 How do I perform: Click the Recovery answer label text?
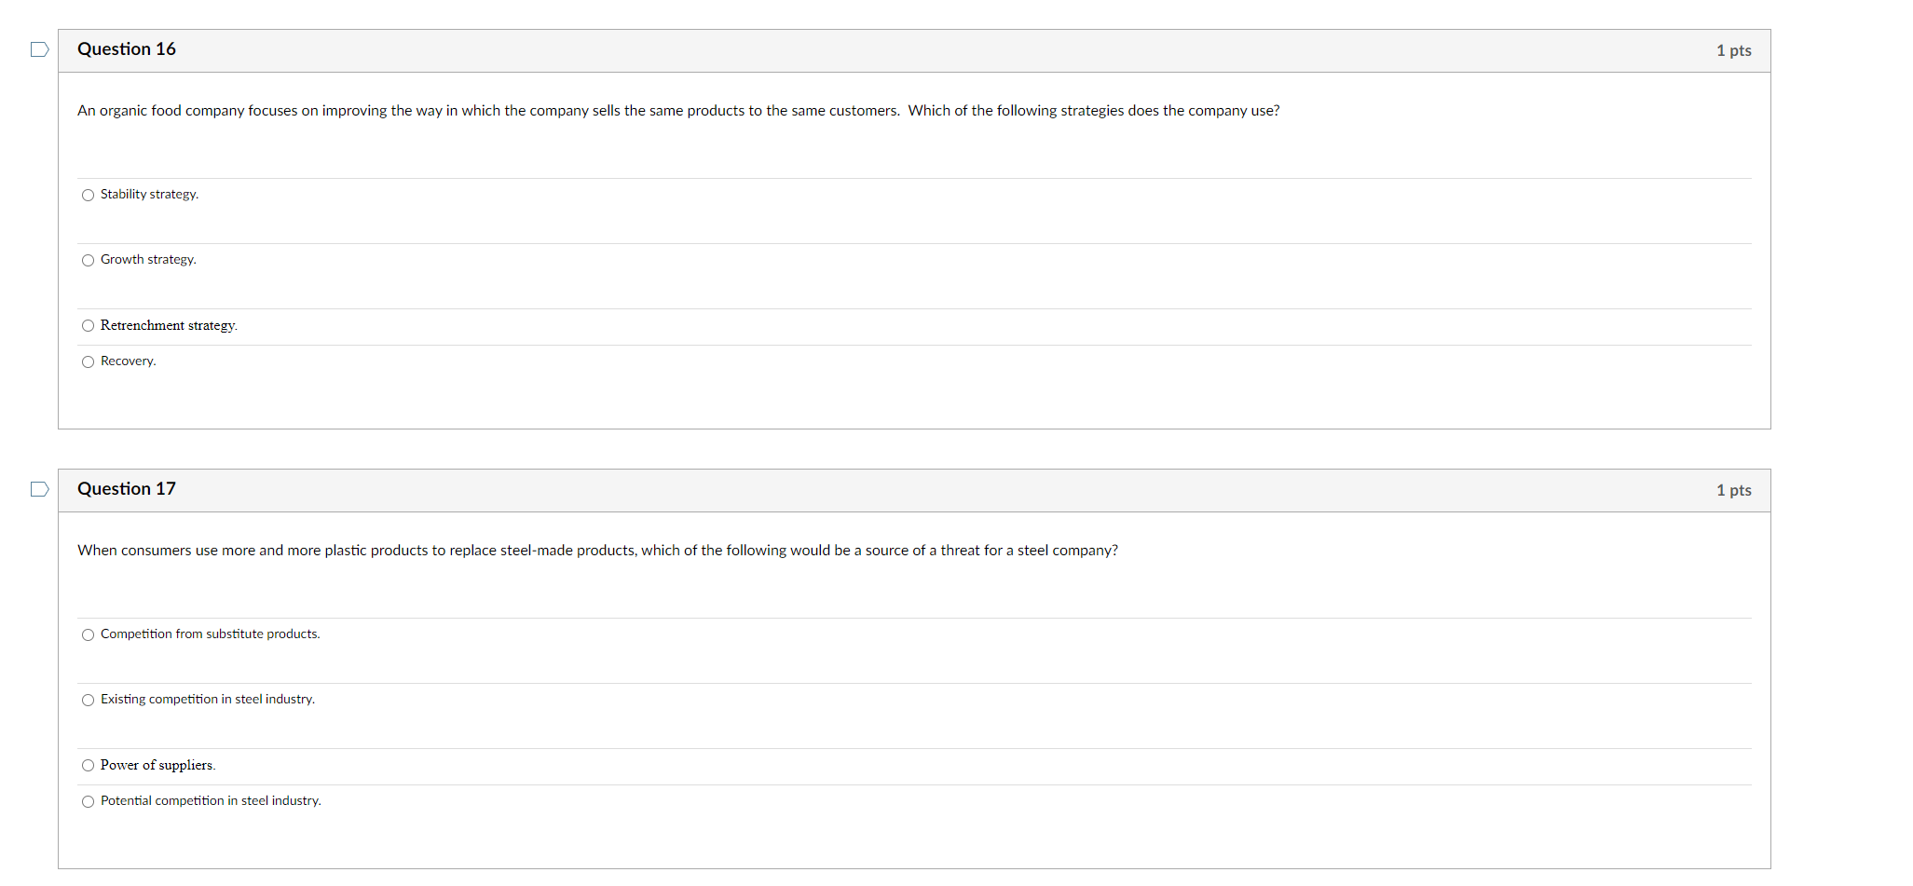pos(128,361)
